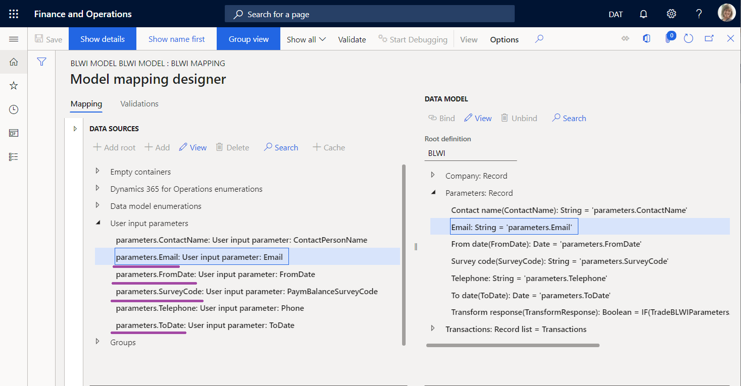This screenshot has height=386, width=741.
Task: Open the notifications bell
Action: tap(643, 14)
